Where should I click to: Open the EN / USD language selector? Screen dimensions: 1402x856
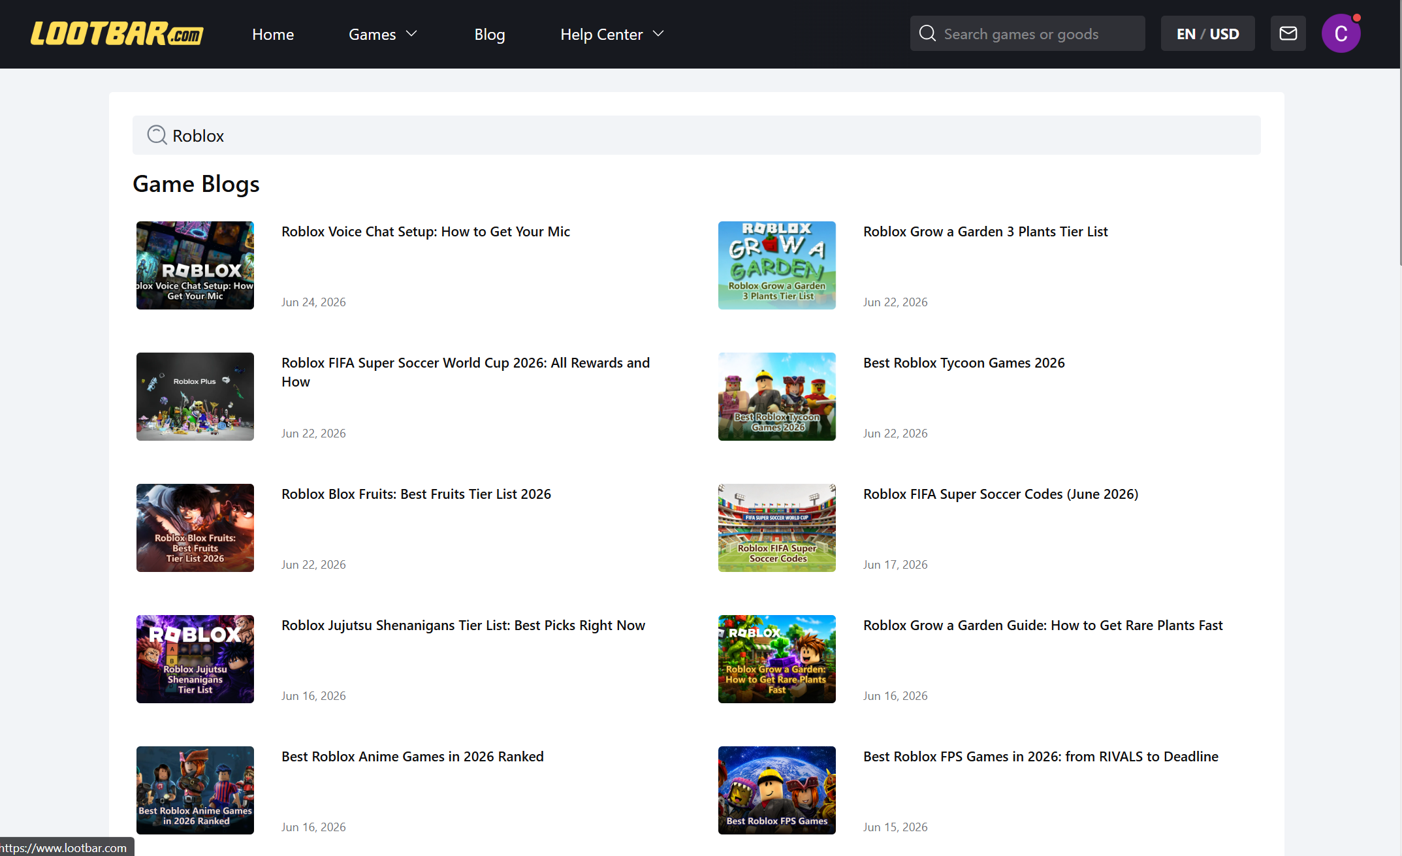point(1207,33)
